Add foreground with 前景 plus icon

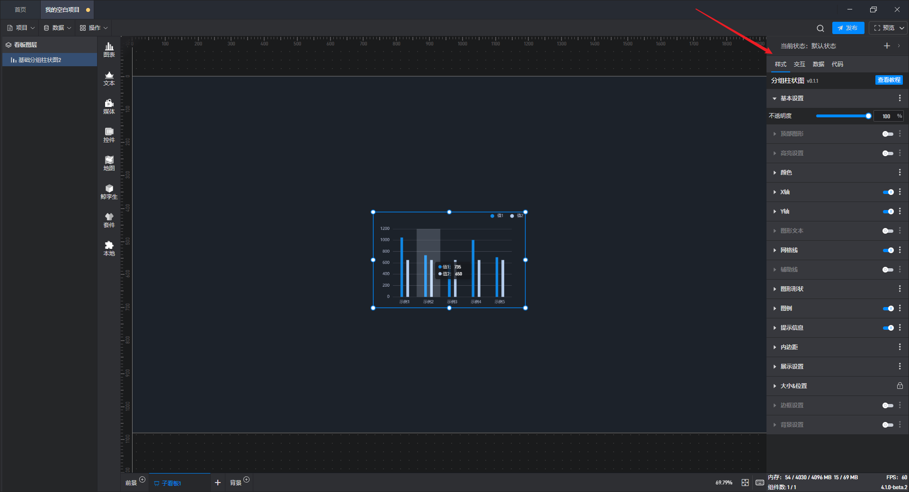pos(142,479)
